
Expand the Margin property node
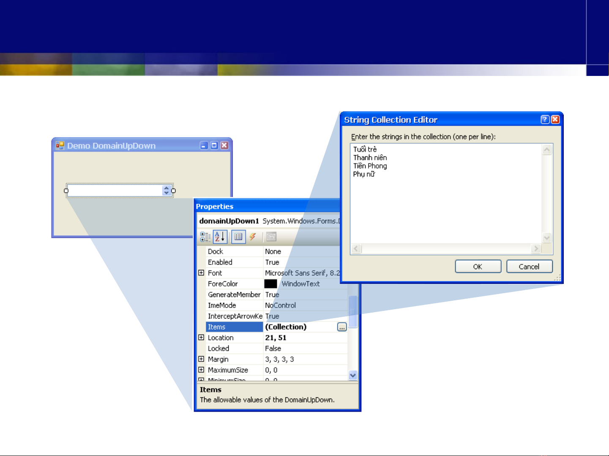click(x=201, y=359)
